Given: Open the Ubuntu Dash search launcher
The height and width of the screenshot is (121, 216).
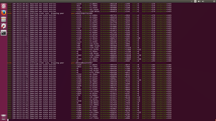Looking at the screenshot, I should (x=3, y=6).
